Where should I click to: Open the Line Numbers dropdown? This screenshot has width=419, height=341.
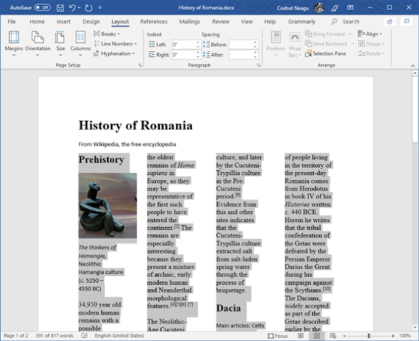pos(115,44)
